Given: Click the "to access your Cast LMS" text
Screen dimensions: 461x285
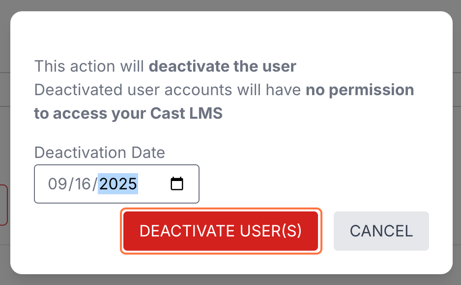Looking at the screenshot, I should click(x=128, y=114).
